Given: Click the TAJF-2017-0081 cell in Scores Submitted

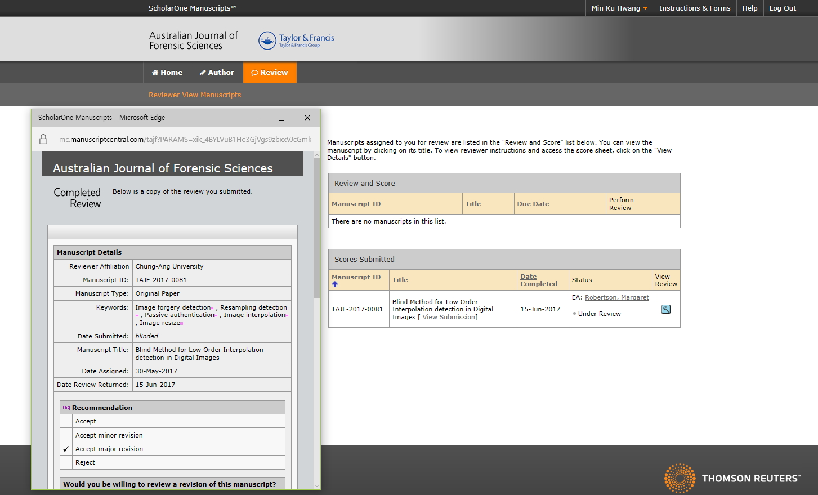Looking at the screenshot, I should point(357,309).
